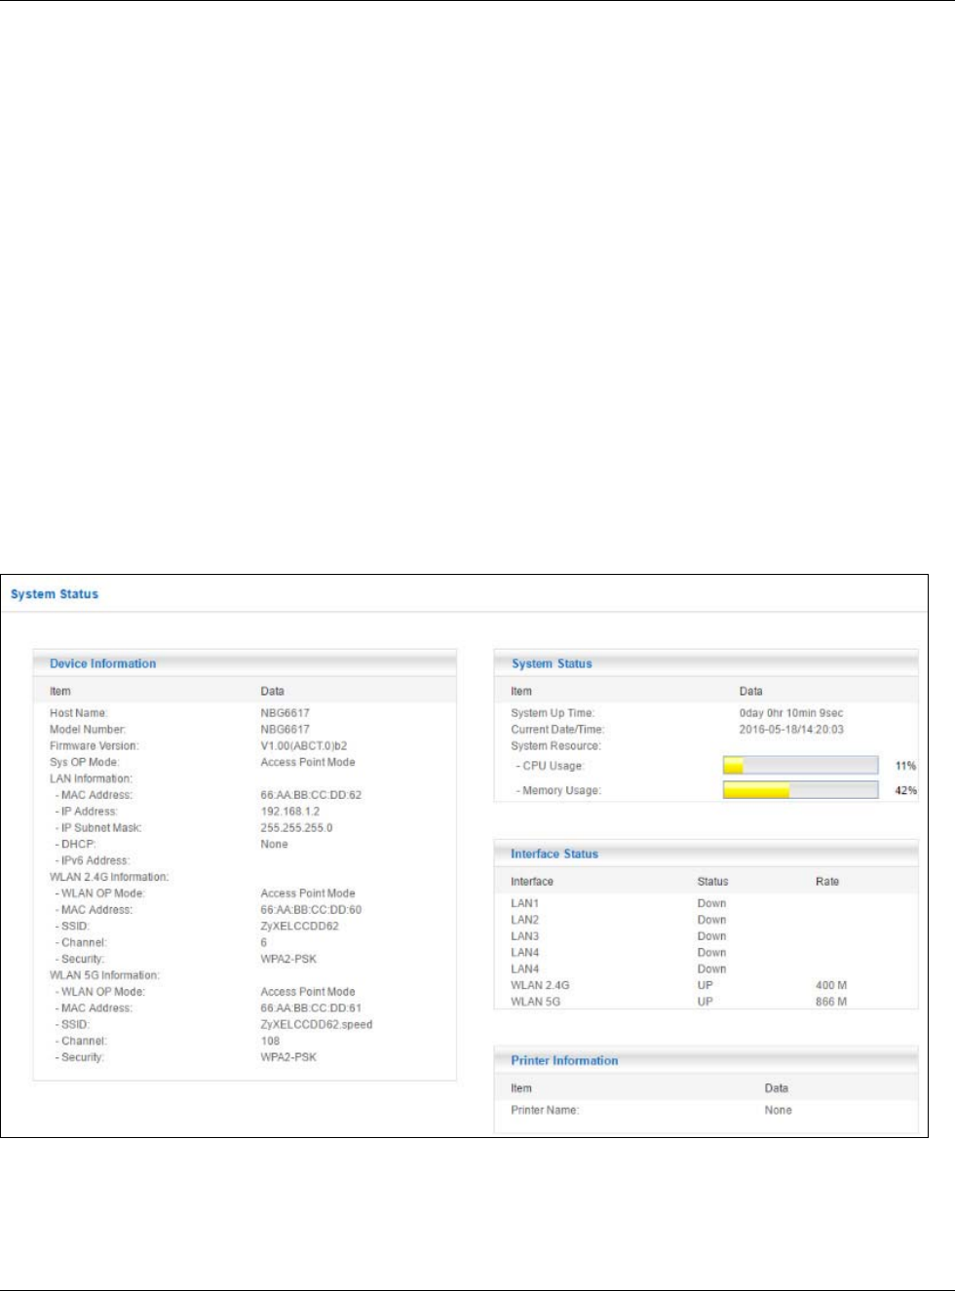Click the 866 M rate value
The height and width of the screenshot is (1291, 955).
pos(831,1002)
